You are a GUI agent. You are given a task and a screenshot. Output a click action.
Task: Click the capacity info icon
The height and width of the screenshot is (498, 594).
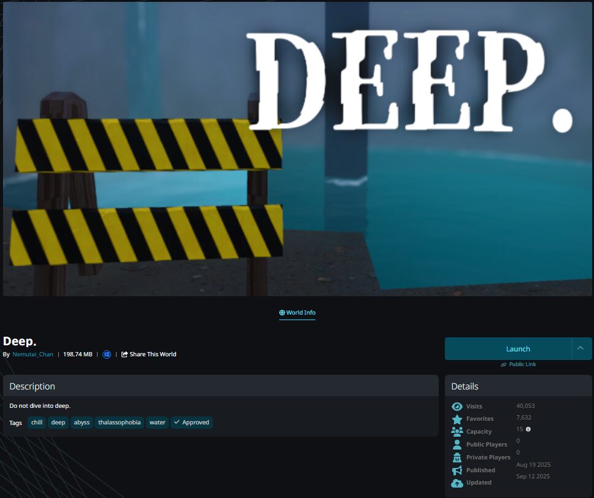pos(528,429)
